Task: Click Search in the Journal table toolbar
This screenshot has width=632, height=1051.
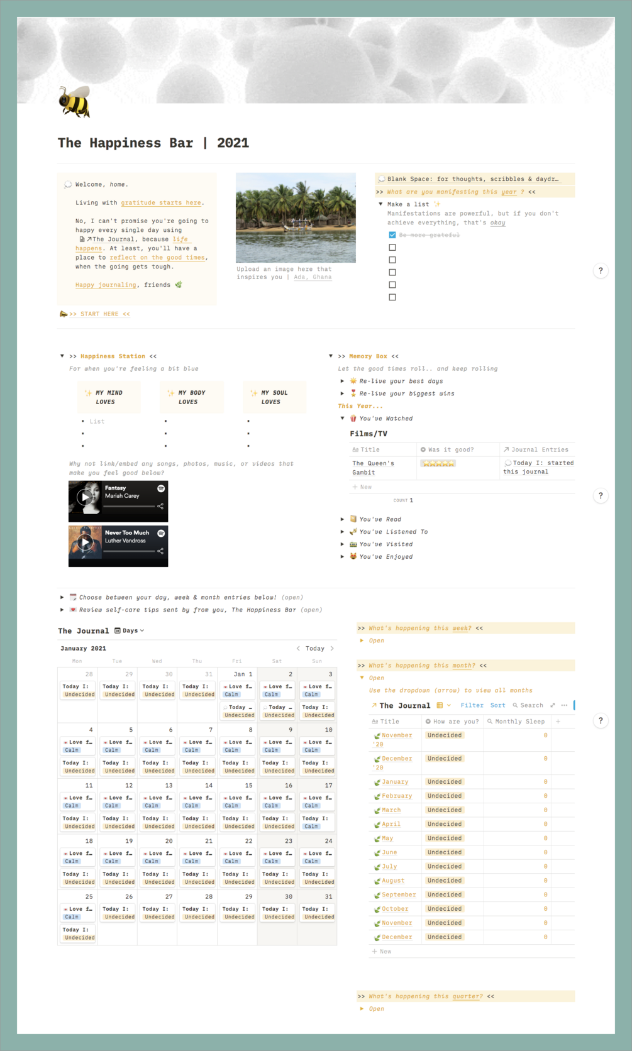Action: click(528, 705)
